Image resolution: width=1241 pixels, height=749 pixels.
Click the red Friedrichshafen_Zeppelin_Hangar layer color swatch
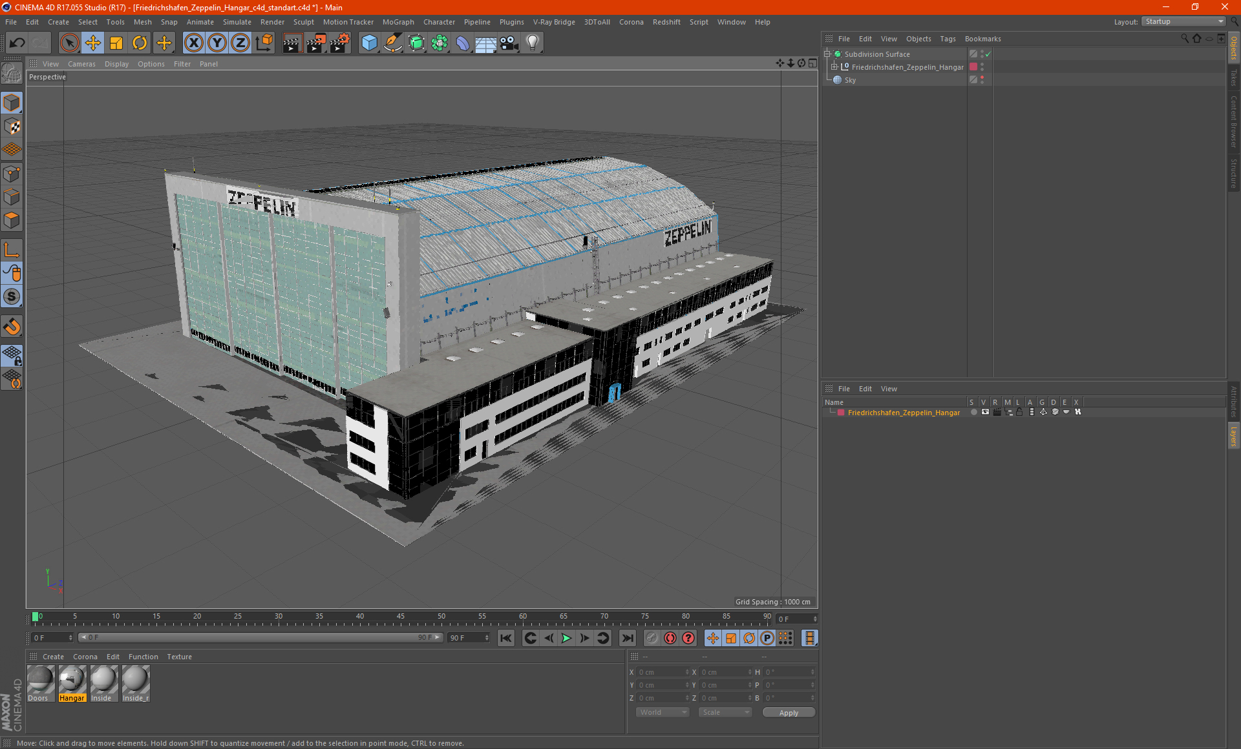tap(841, 413)
